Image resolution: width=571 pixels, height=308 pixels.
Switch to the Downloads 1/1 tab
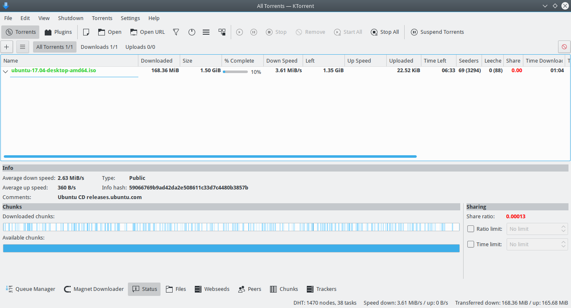(99, 47)
